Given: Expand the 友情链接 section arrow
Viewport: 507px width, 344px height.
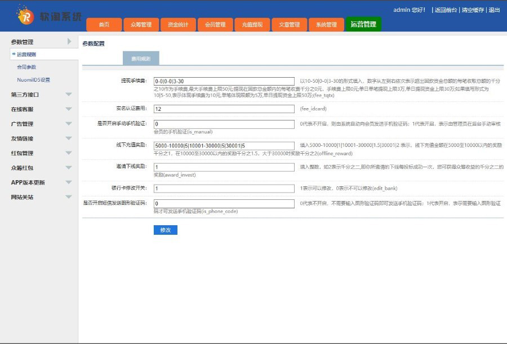Looking at the screenshot, I should pyautogui.click(x=69, y=139).
